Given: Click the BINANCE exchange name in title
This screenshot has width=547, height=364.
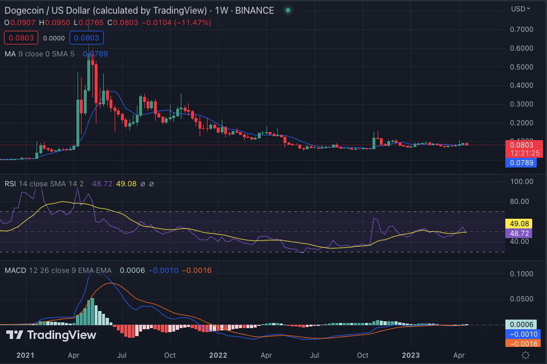Looking at the screenshot, I should [254, 10].
